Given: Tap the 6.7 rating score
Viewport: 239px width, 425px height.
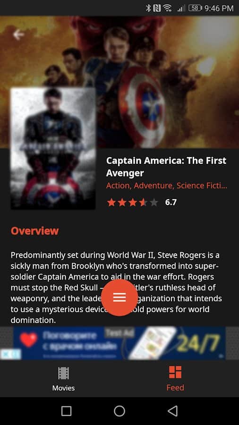Looking at the screenshot, I should [x=171, y=203].
